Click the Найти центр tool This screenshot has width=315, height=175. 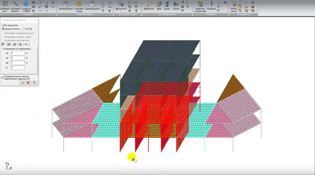pyautogui.click(x=233, y=4)
